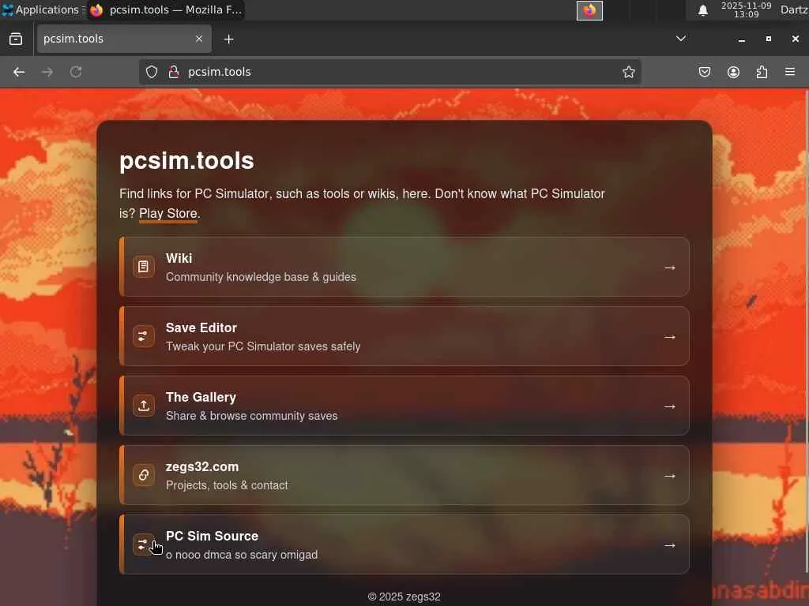Viewport: 809px width, 606px height.
Task: Click the Save to Pocket icon
Action: click(x=704, y=72)
